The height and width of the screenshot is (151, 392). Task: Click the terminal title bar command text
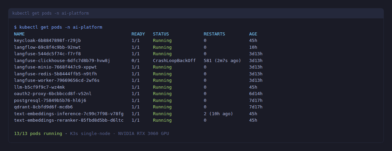pyautogui.click(x=51, y=13)
